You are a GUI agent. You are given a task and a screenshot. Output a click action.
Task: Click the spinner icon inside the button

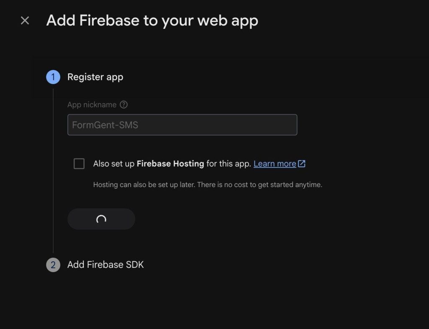tap(101, 219)
